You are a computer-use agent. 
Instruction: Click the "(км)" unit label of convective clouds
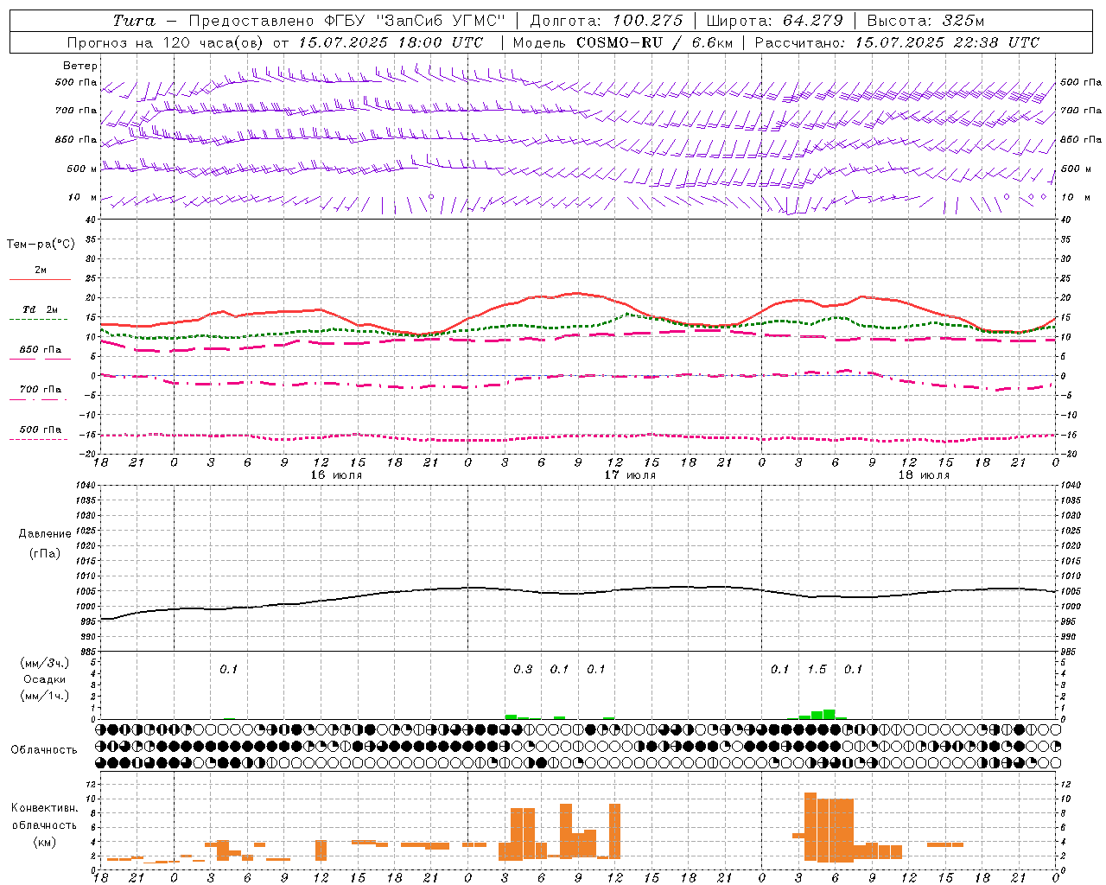[45, 842]
